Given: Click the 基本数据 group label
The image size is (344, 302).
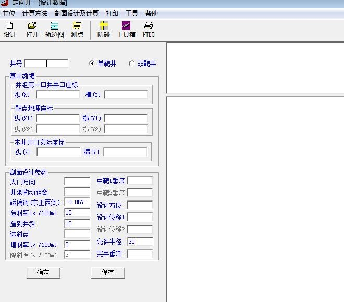Looking at the screenshot, I should (x=22, y=76).
